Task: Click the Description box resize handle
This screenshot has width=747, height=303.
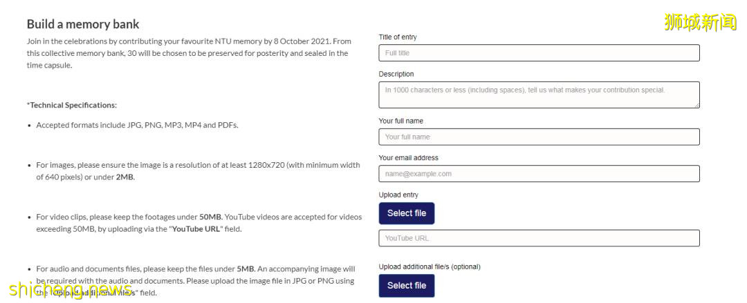Action: pos(697,105)
